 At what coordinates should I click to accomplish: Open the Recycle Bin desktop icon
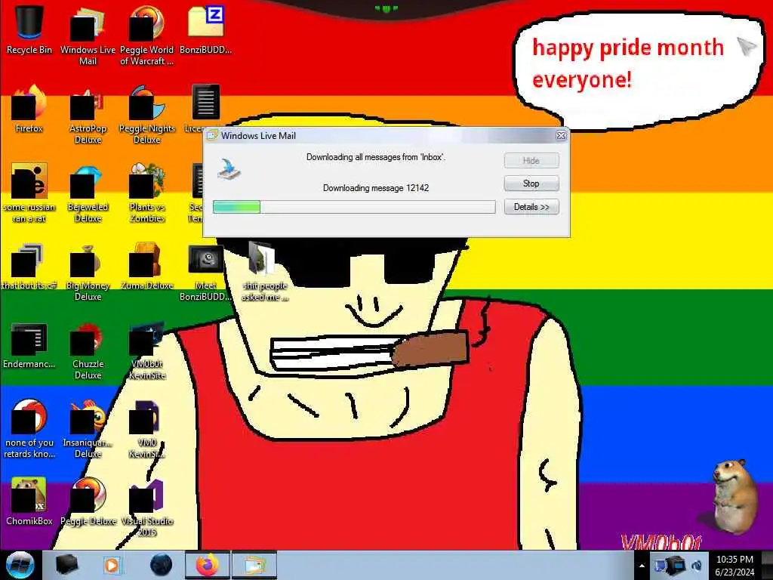point(29,30)
